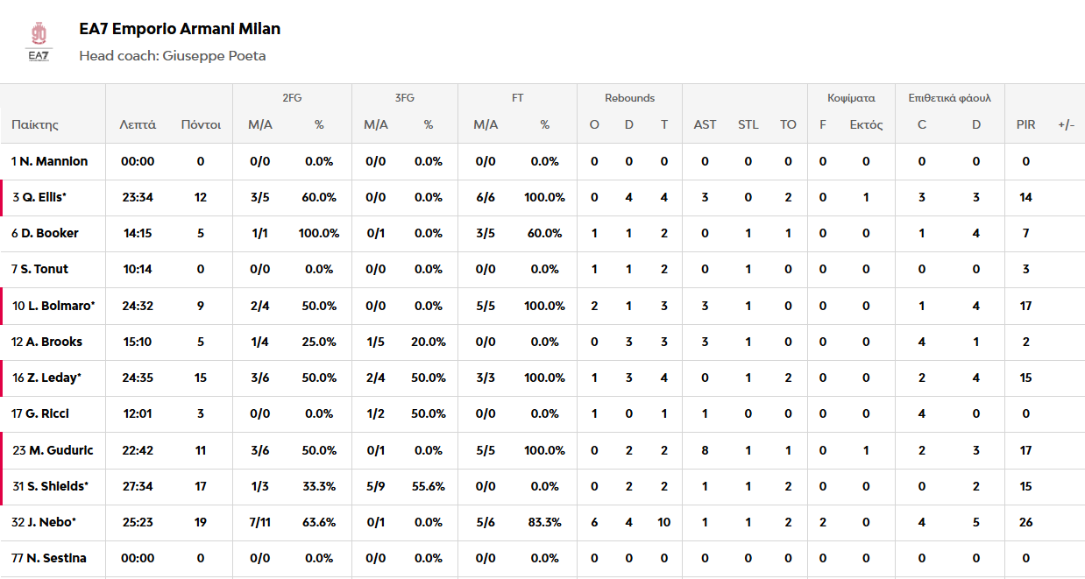Click the Παίκτης column header
The image size is (1085, 579).
pyautogui.click(x=35, y=124)
